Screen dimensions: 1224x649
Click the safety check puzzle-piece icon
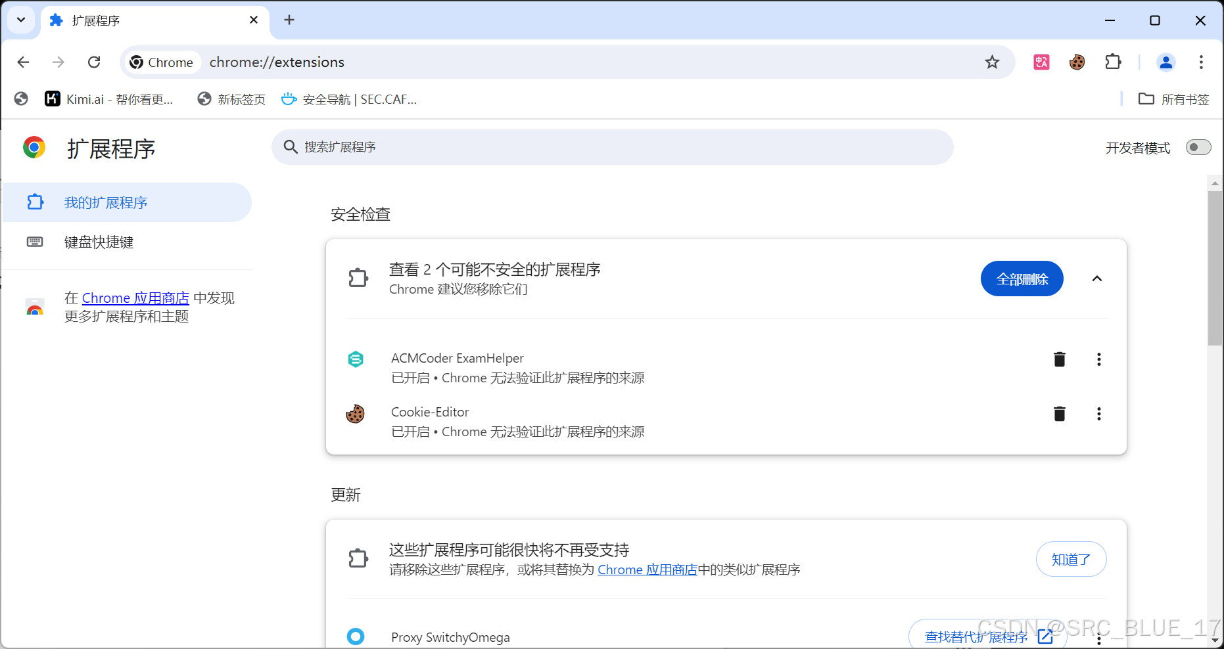(358, 278)
